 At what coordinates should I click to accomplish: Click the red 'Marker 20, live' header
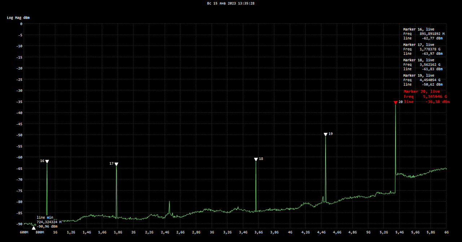point(422,91)
